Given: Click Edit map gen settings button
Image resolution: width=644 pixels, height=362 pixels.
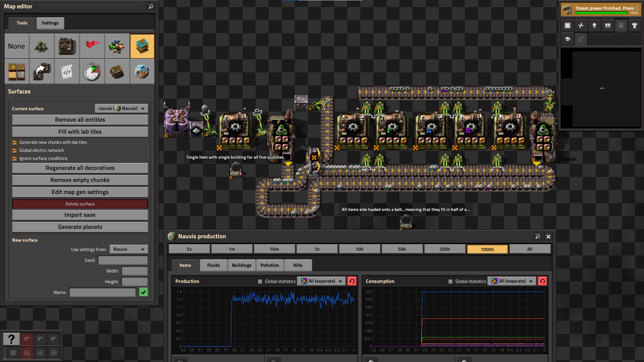Looking at the screenshot, I should [x=80, y=192].
